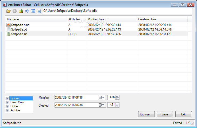Open the Modified date calendar dropdown
Viewport: 197px width, 128px height.
click(x=101, y=97)
